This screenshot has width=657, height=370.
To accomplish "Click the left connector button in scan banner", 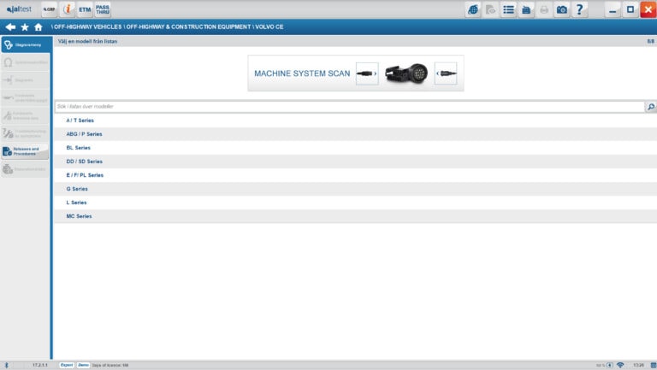I will [x=367, y=73].
